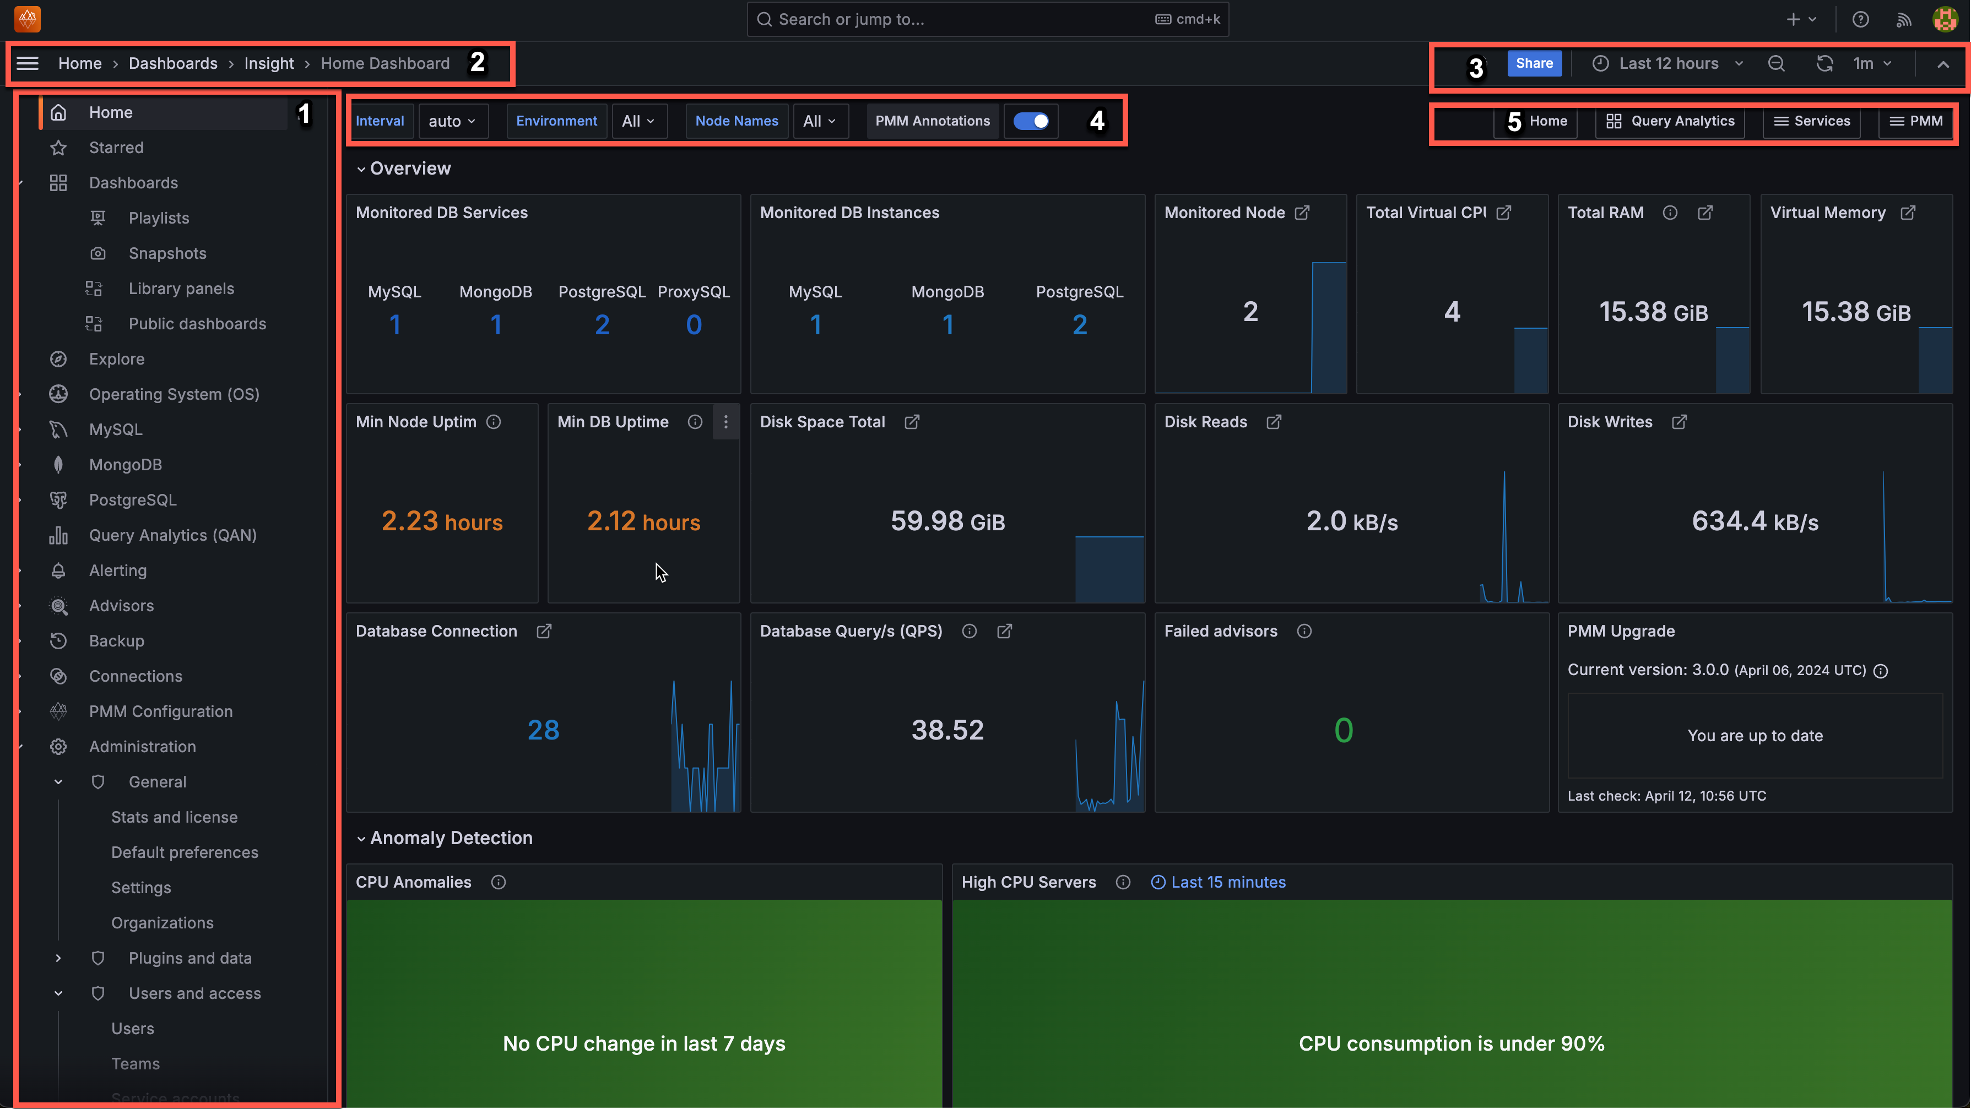The height and width of the screenshot is (1109, 1971).
Task: Click the PostgreSQL services count 2
Action: tap(602, 325)
